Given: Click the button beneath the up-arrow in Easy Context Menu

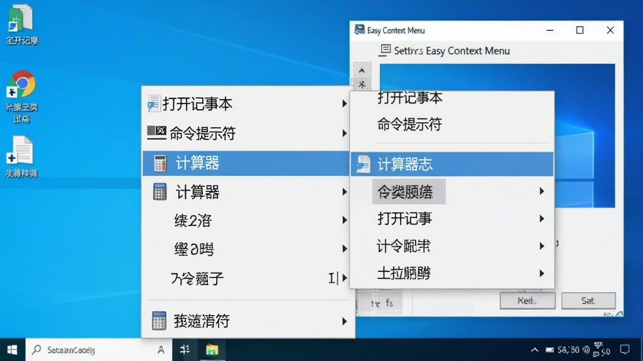Looking at the screenshot, I should (362, 85).
